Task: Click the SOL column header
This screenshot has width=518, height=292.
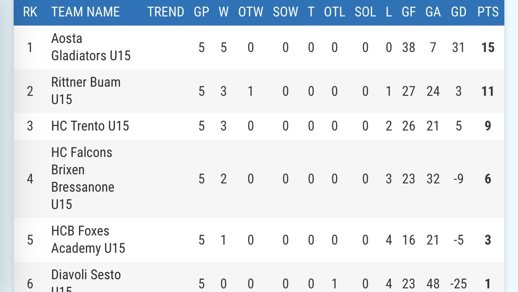Action: coord(365,12)
